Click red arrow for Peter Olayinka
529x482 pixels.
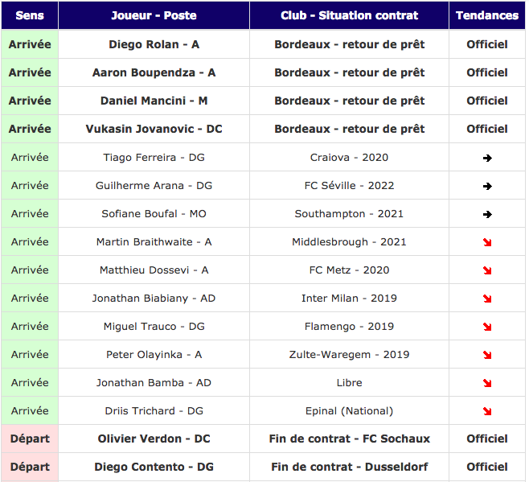(487, 355)
